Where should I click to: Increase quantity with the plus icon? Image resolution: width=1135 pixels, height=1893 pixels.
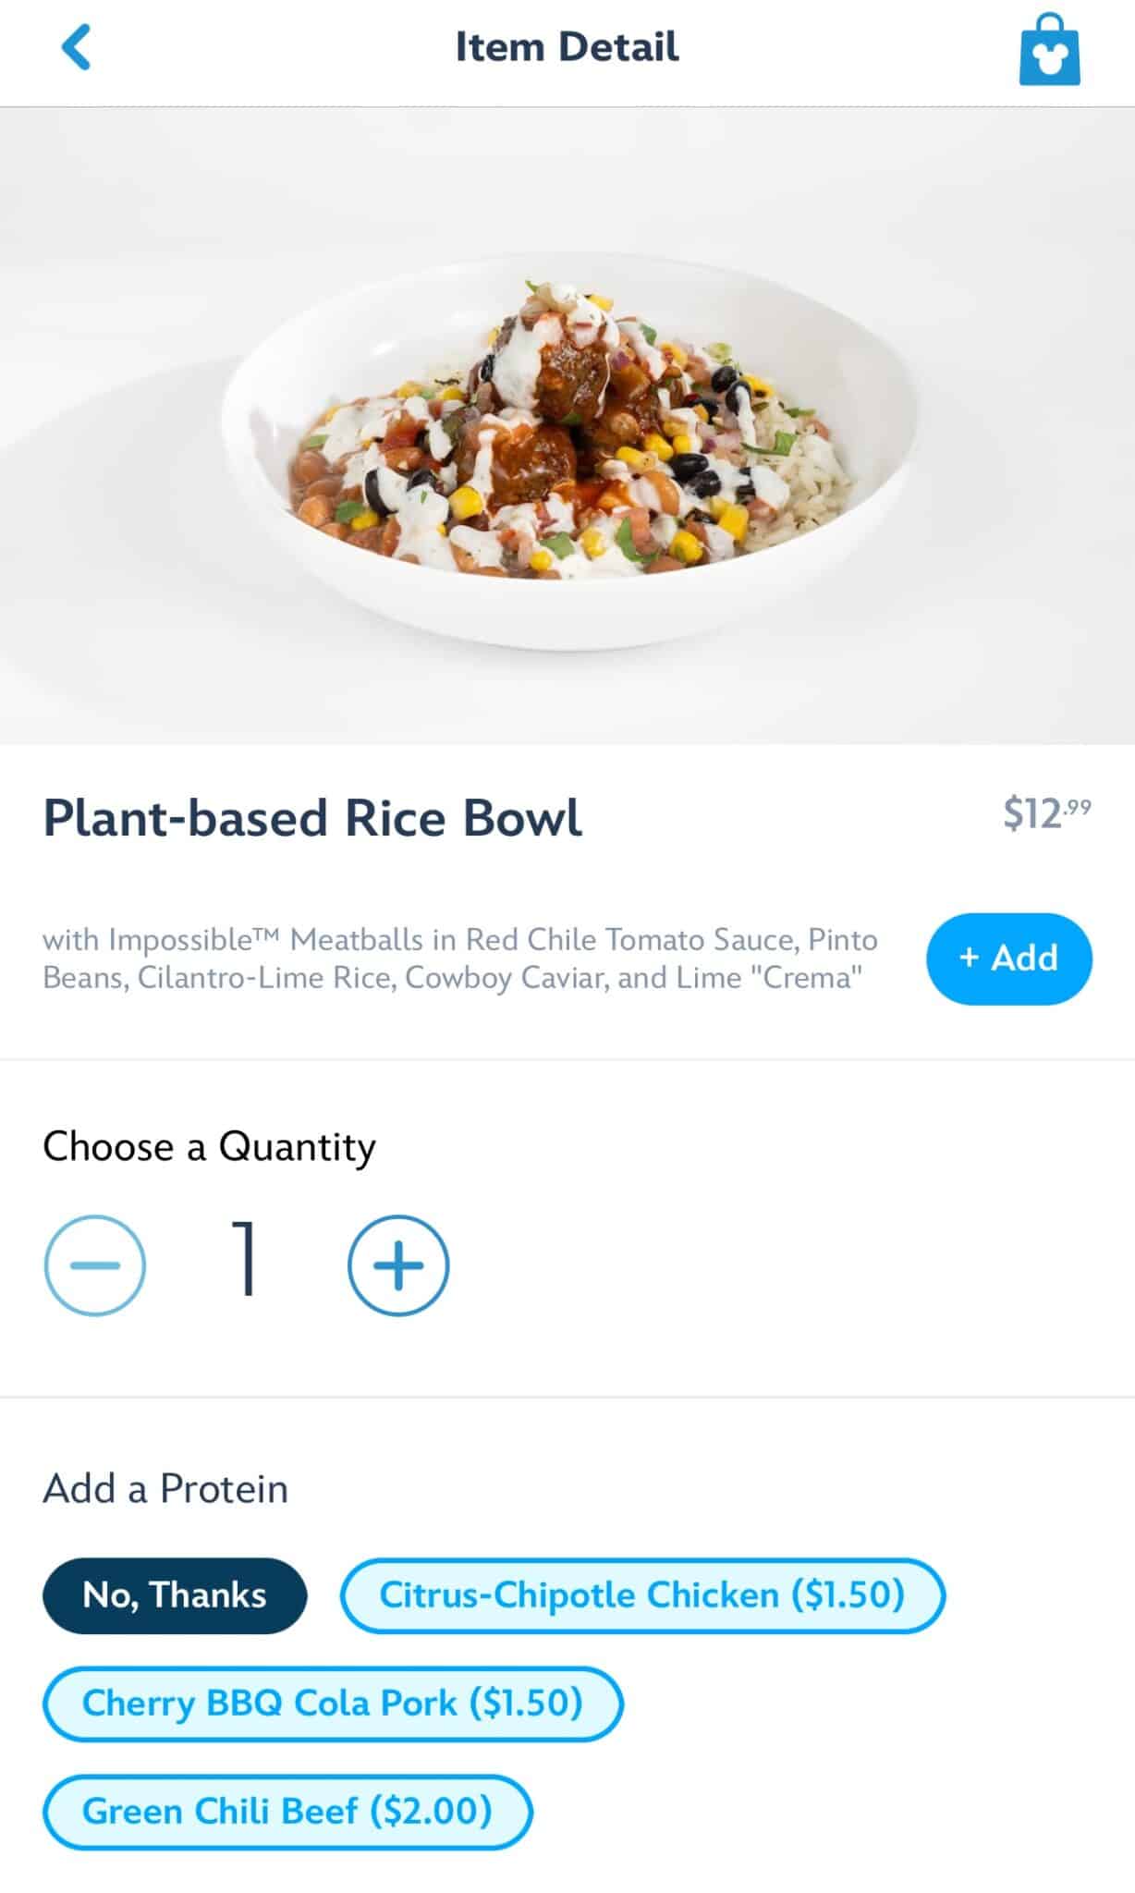[398, 1265]
